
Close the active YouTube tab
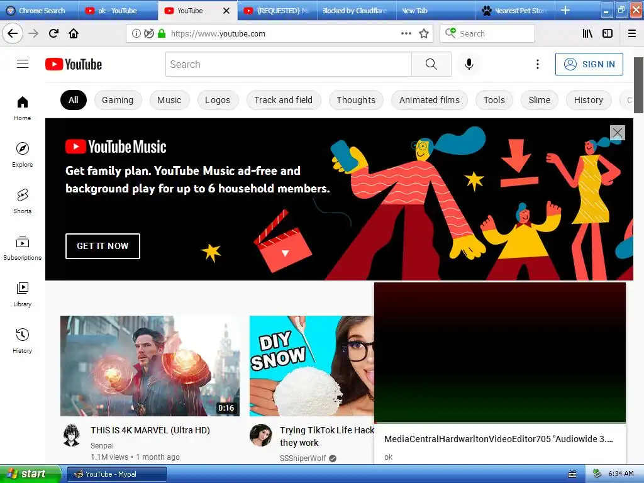coord(226,11)
